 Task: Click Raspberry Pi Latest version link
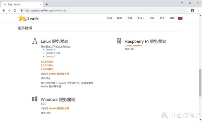tap(133, 45)
